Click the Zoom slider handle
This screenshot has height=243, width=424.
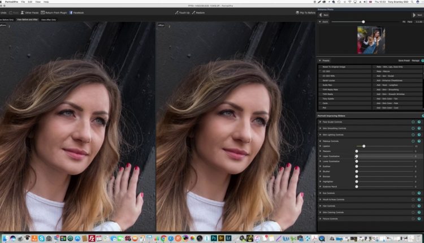coord(363,21)
